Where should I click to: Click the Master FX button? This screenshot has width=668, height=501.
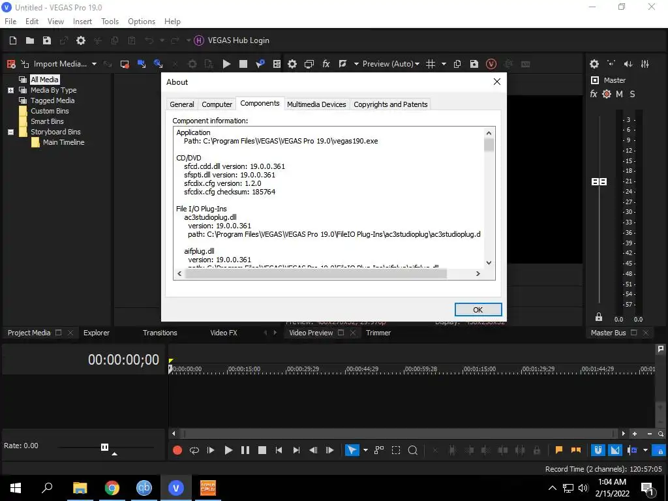tap(594, 94)
